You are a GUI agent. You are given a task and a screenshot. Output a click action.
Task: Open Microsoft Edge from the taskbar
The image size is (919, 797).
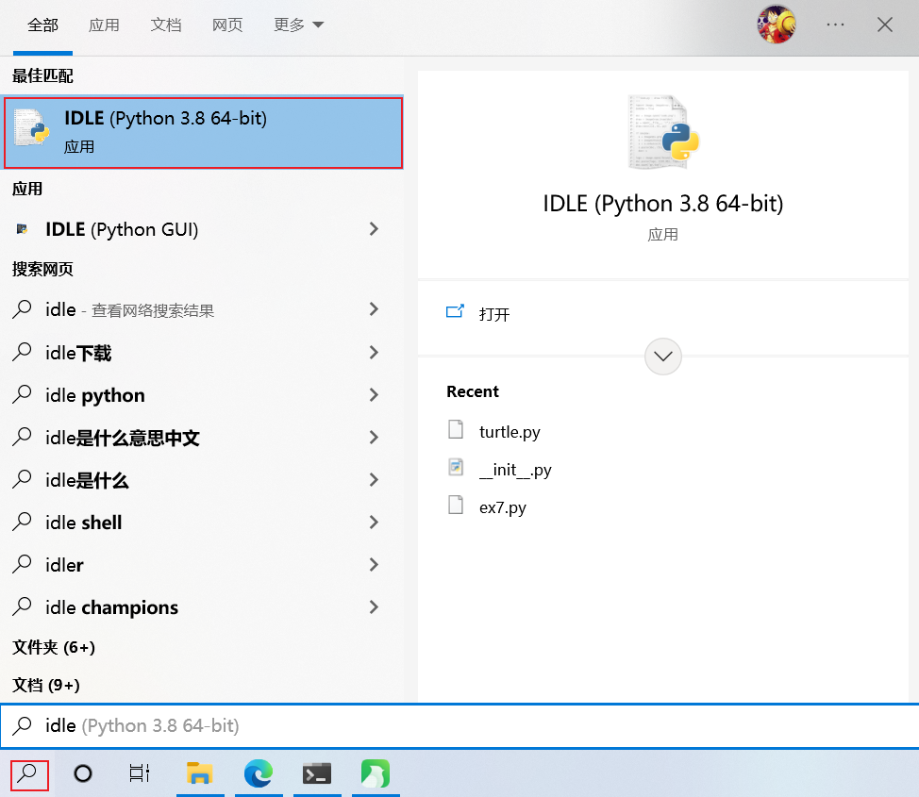coord(259,773)
